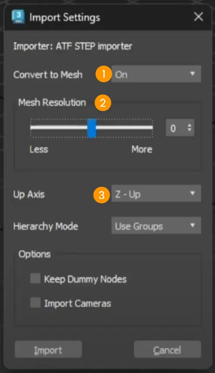The height and width of the screenshot is (373, 215).
Task: Enable the Import Cameras checkbox
Action: [35, 303]
